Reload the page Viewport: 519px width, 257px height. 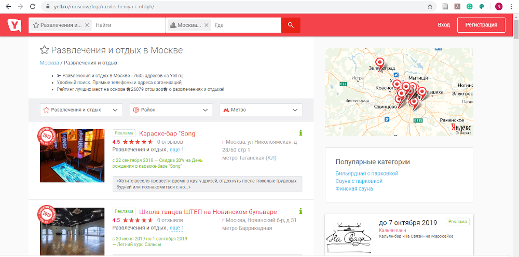point(32,6)
